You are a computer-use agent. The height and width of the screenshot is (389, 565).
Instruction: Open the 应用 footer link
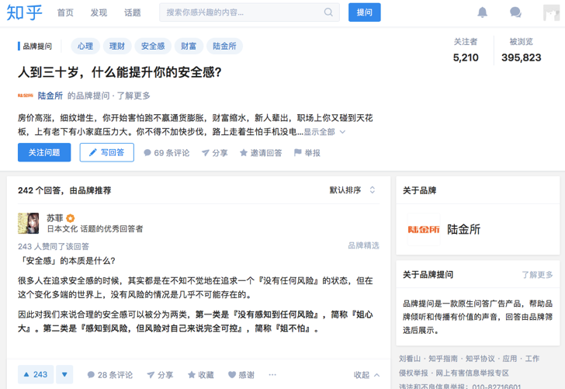(x=509, y=359)
